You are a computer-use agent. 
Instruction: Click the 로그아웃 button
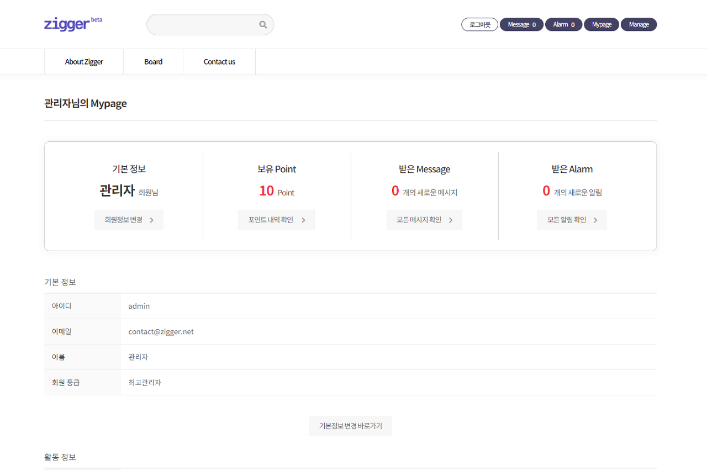(479, 25)
